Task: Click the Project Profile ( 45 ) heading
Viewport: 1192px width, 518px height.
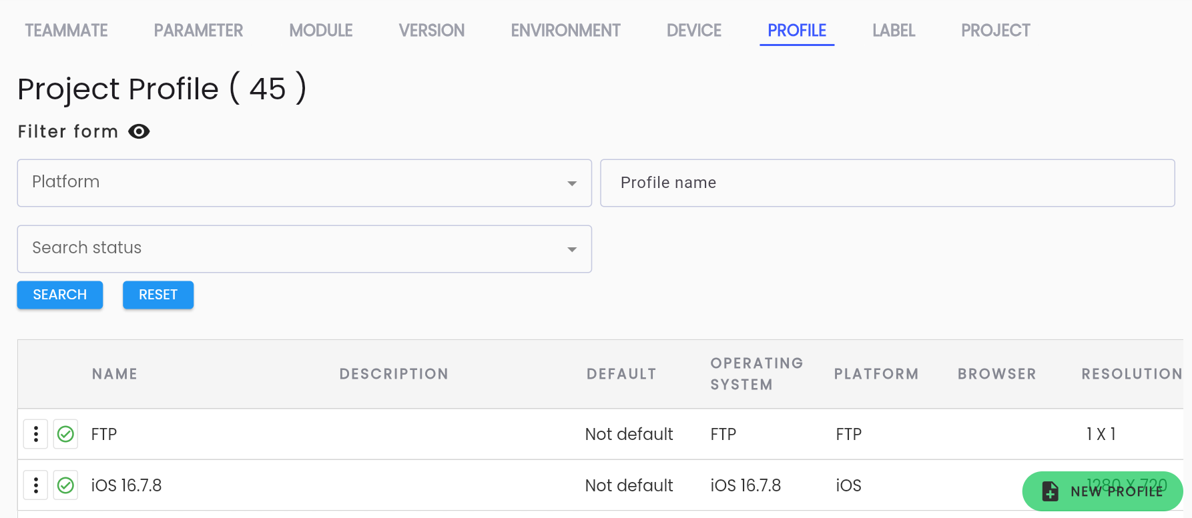Action: pyautogui.click(x=162, y=89)
